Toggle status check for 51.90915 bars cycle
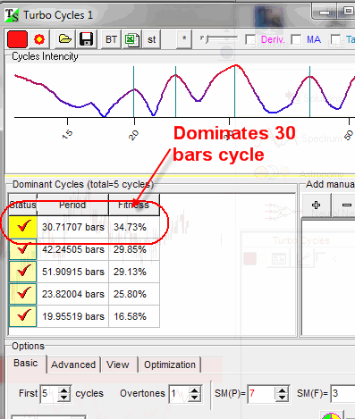The height and width of the screenshot is (419, 355). pyautogui.click(x=23, y=272)
